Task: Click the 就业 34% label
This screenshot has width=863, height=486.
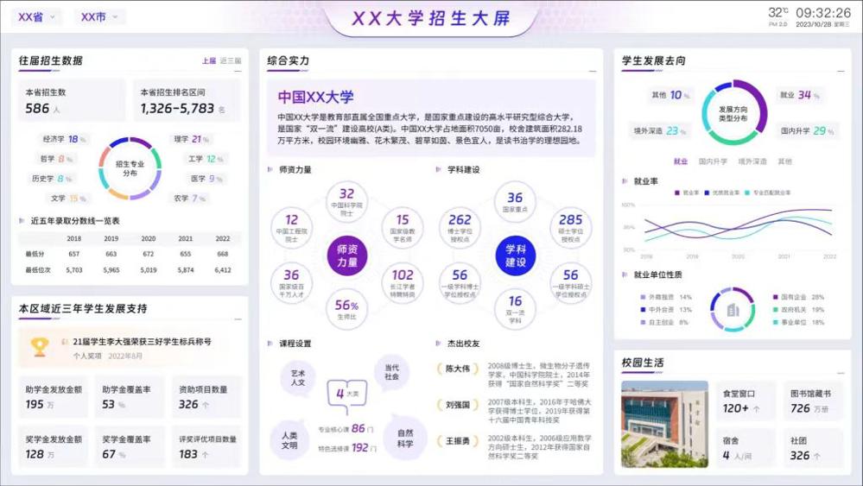Action: click(800, 95)
